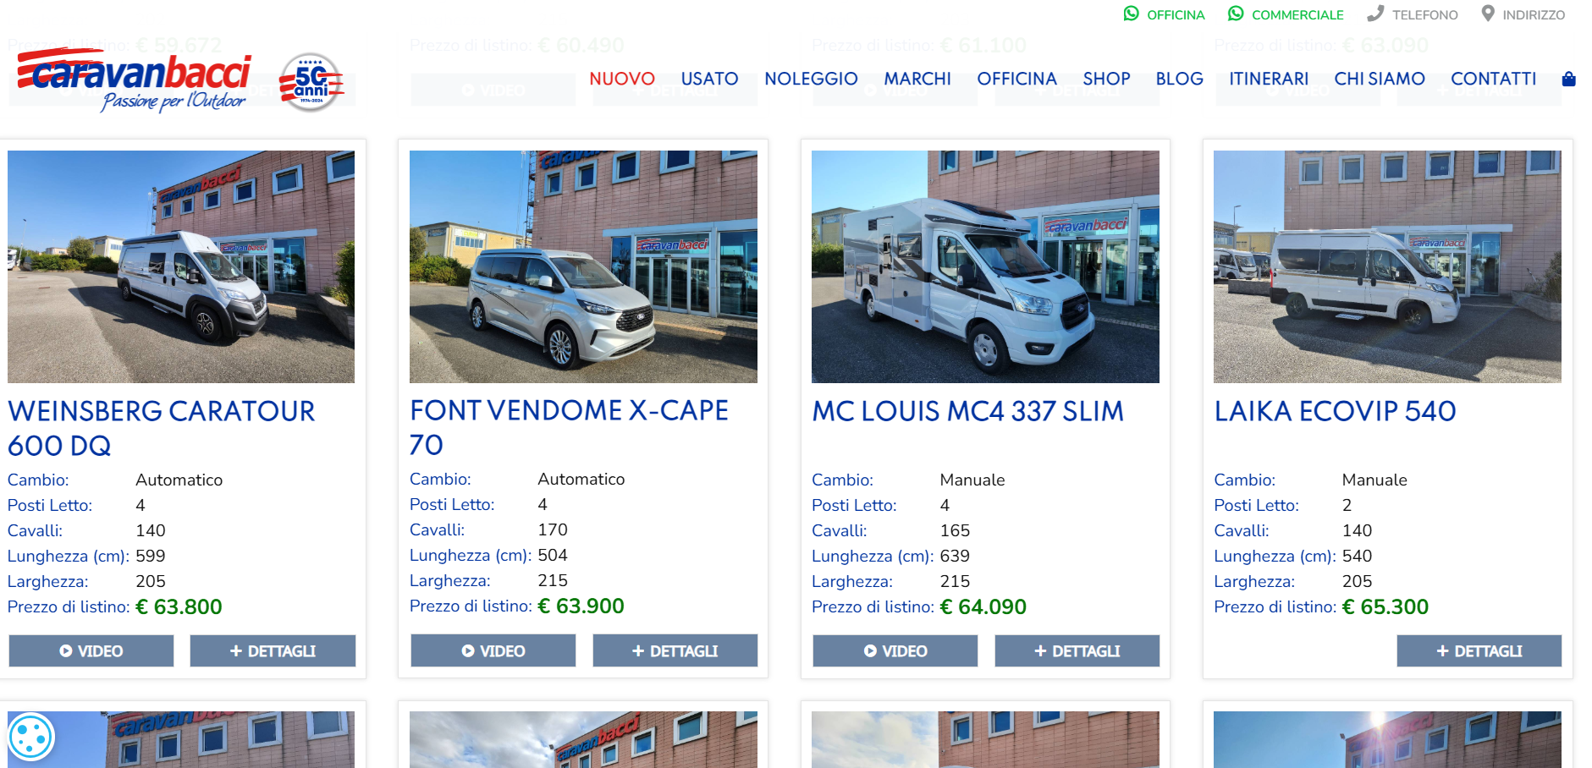
Task: Click the Indirizzo location pin icon
Action: [1488, 14]
